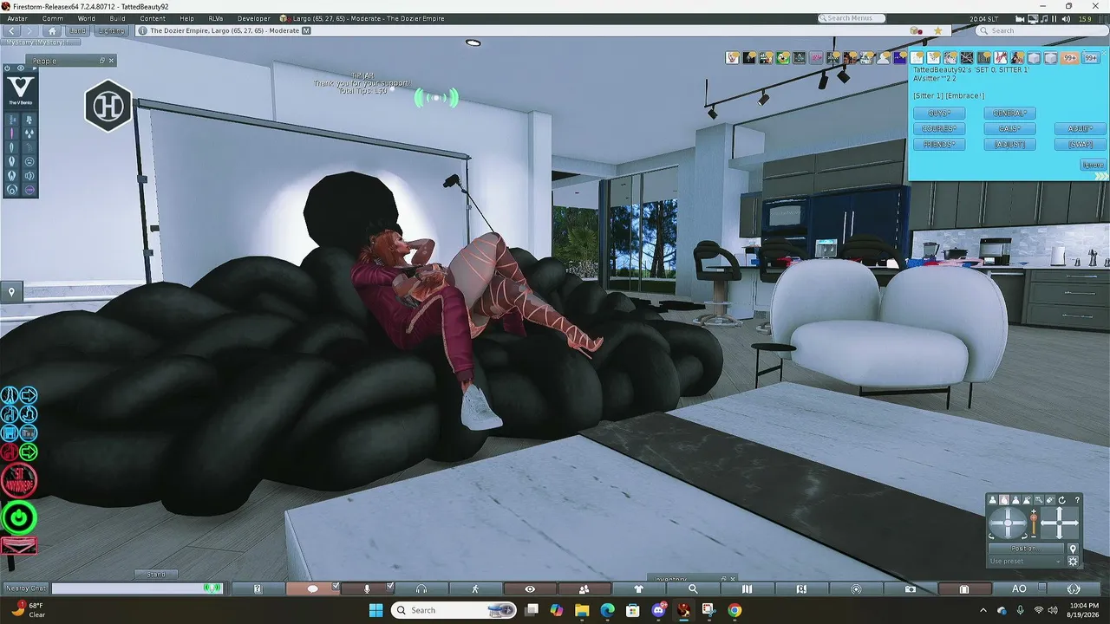Open the search magnifier toolbar button
Screen dimensions: 1110x624
coord(693,589)
